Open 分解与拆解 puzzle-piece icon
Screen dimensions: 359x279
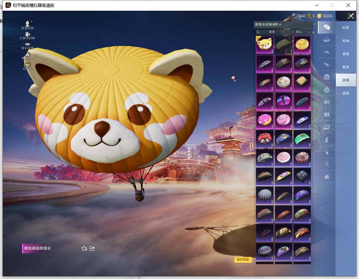click(x=28, y=36)
